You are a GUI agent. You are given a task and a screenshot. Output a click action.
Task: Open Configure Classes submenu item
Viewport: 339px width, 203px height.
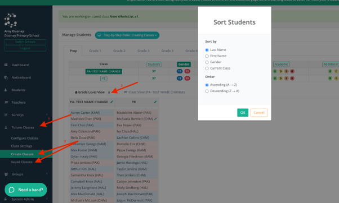pos(24,138)
